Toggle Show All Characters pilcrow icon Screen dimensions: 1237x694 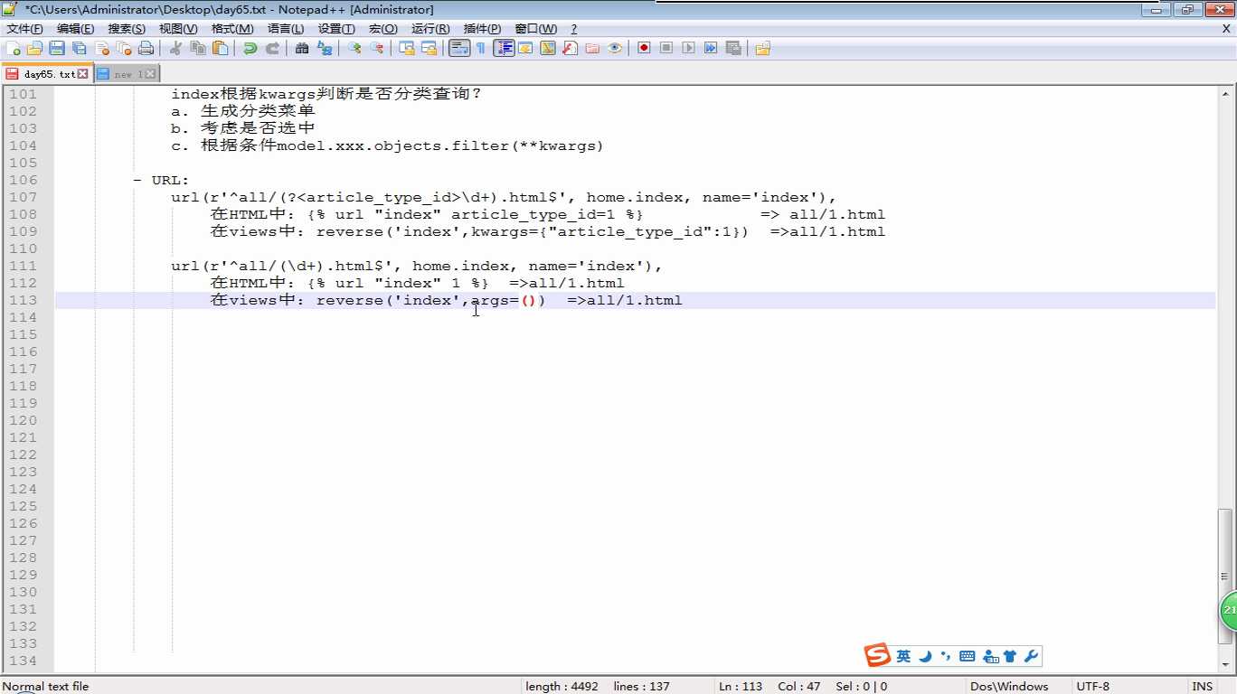pos(481,48)
